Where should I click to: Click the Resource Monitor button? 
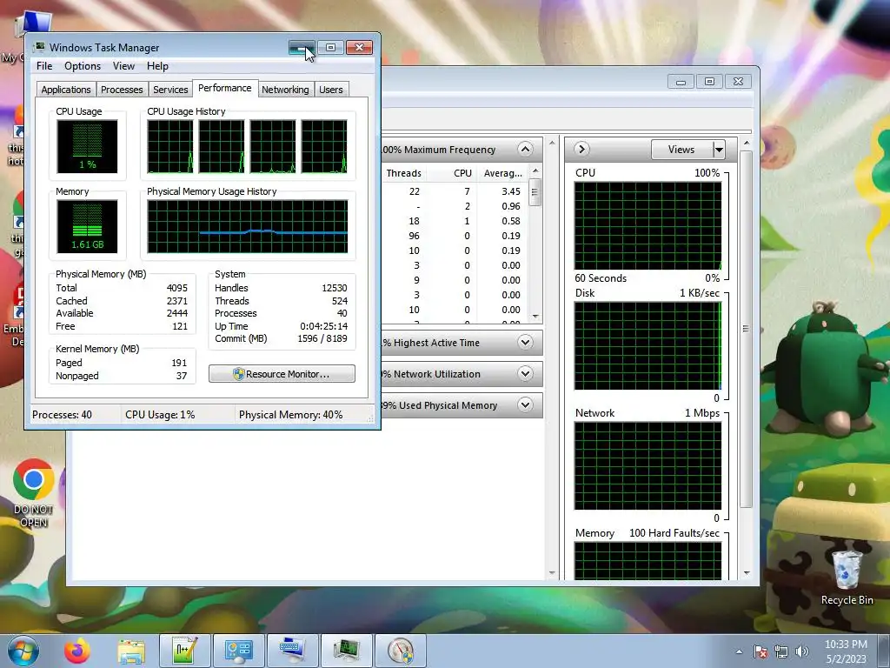click(x=282, y=374)
